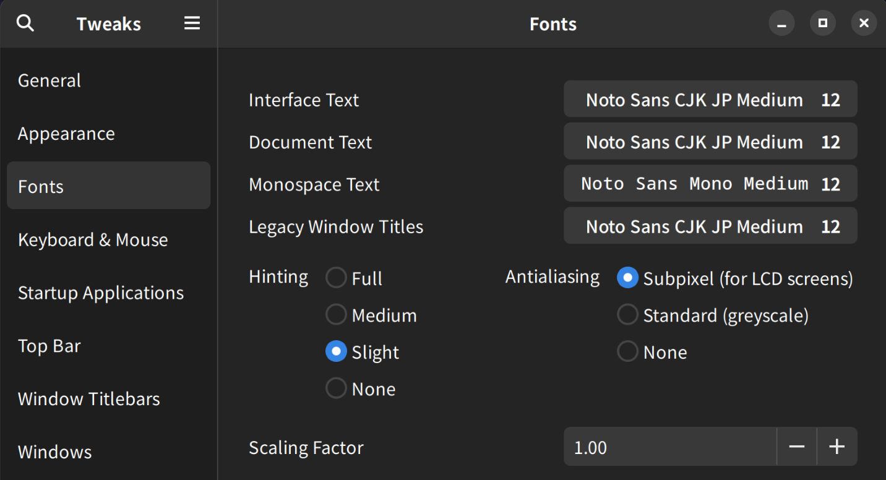Click the Document Text label
The width and height of the screenshot is (886, 480).
(x=311, y=142)
